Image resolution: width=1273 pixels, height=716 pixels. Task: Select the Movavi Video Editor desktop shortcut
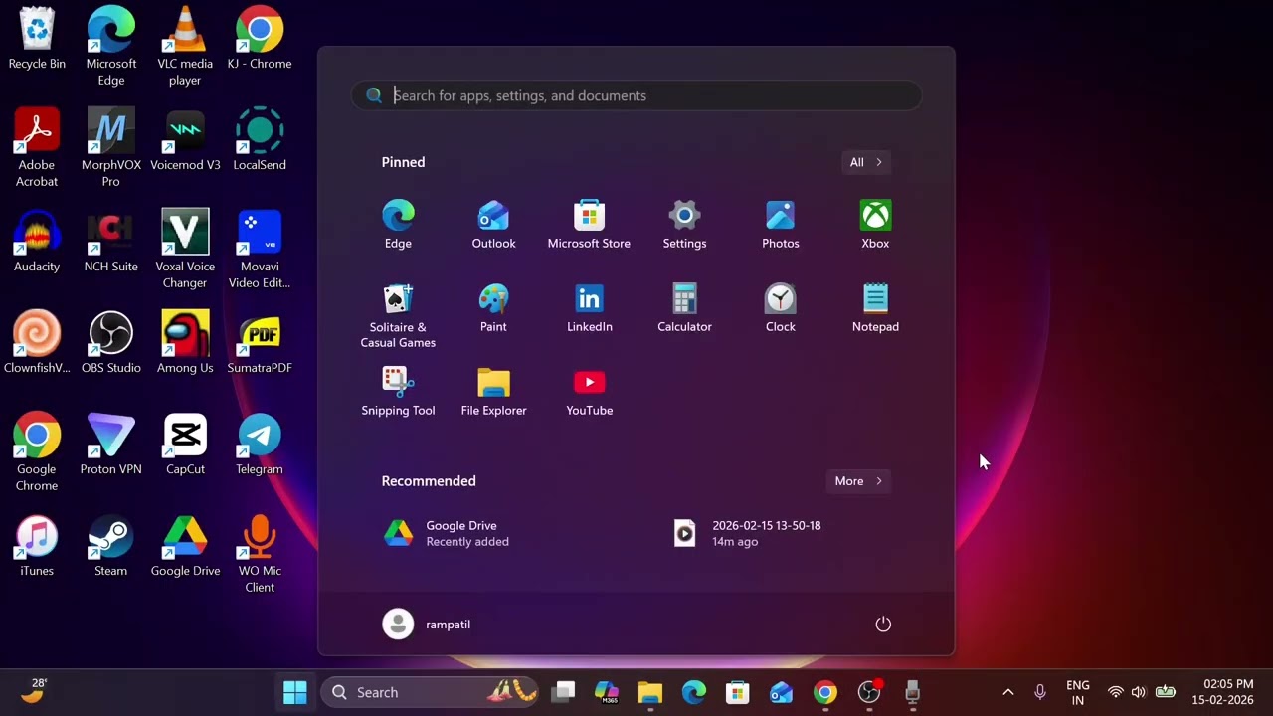pyautogui.click(x=260, y=250)
